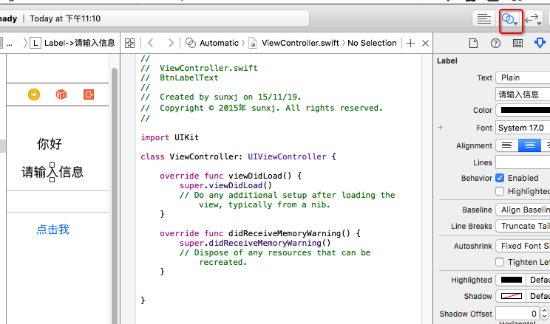
Task: Close the assistant editor pane
Action: [x=426, y=43]
